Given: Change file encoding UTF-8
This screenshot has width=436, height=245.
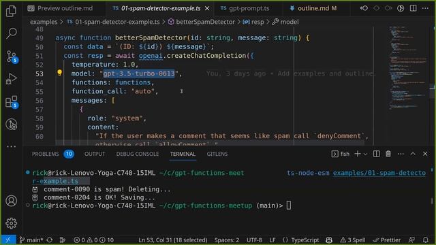Looking at the screenshot, I should click(x=254, y=240).
